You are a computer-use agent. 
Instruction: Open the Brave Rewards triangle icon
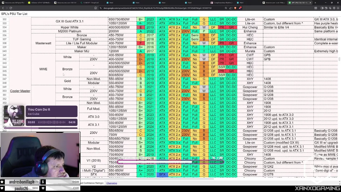point(240,8)
